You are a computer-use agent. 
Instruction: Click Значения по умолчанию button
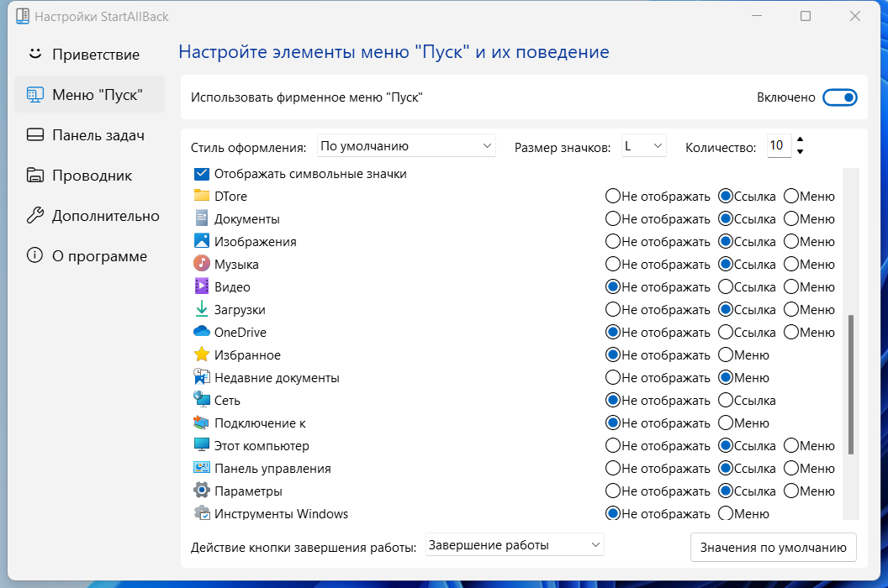(x=773, y=547)
